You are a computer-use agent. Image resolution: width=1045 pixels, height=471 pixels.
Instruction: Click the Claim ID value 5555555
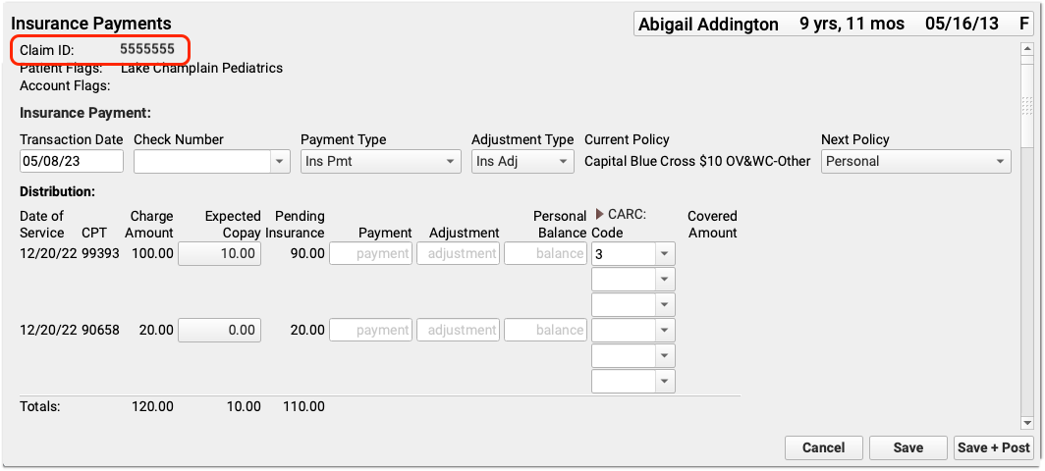point(147,49)
